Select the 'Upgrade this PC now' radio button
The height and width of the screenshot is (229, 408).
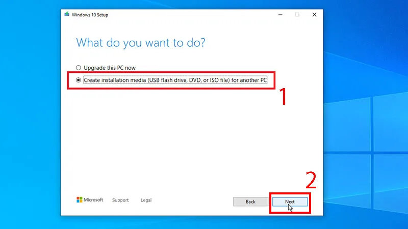click(x=79, y=68)
